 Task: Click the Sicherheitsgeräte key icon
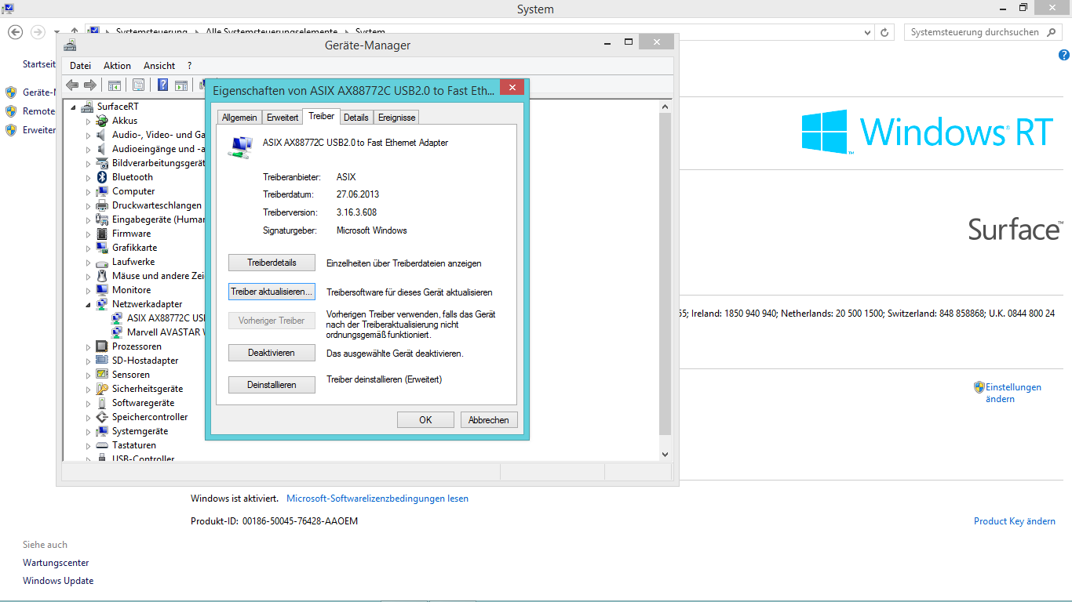(x=102, y=389)
